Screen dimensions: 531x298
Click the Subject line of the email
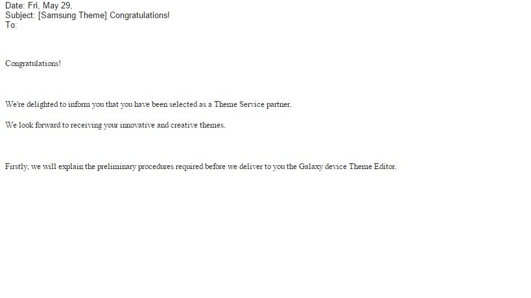88,15
